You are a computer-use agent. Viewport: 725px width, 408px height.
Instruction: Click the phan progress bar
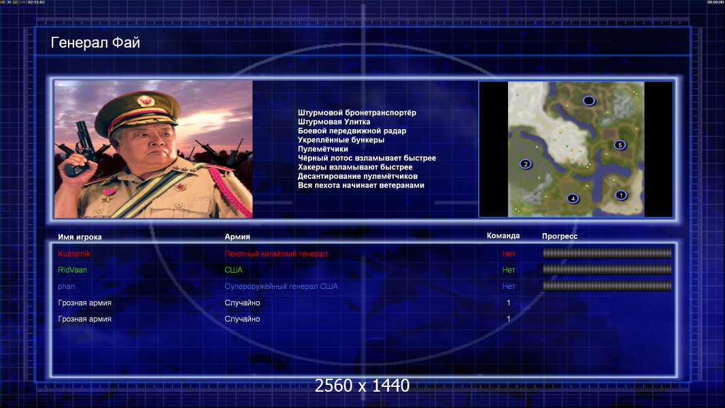pyautogui.click(x=607, y=286)
